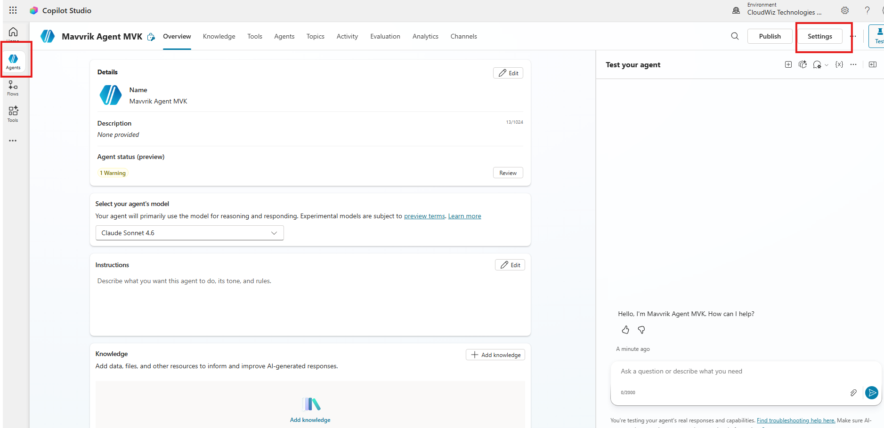Switch to the Knowledge tab
The width and height of the screenshot is (884, 428).
(x=219, y=36)
